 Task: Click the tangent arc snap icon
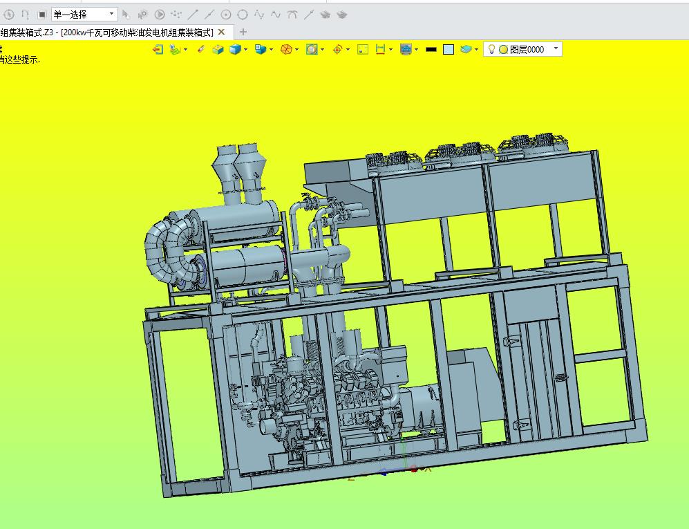pos(292,15)
